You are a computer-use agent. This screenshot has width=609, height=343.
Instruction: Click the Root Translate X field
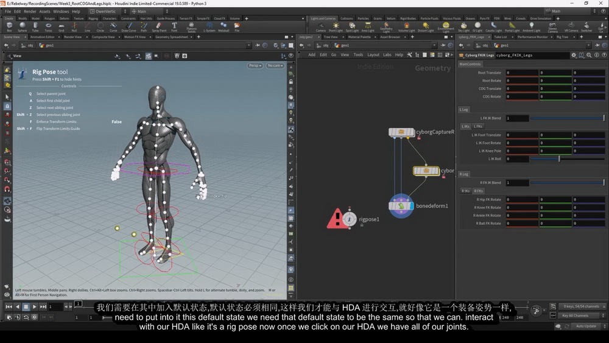point(522,72)
